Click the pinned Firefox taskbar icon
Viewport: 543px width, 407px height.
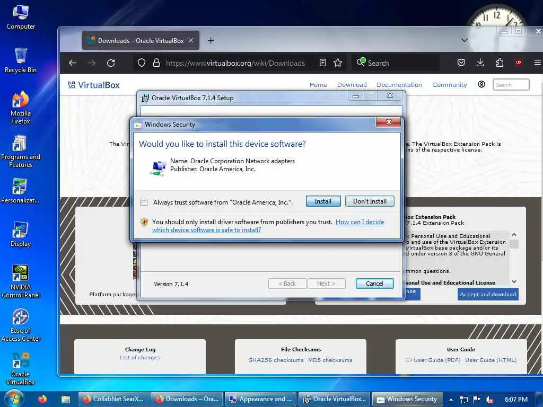click(x=42, y=399)
